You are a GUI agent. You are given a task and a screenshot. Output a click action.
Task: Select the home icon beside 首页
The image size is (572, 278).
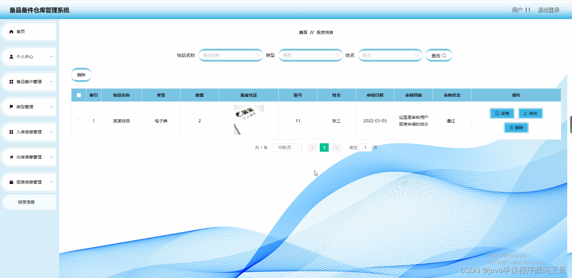click(11, 31)
